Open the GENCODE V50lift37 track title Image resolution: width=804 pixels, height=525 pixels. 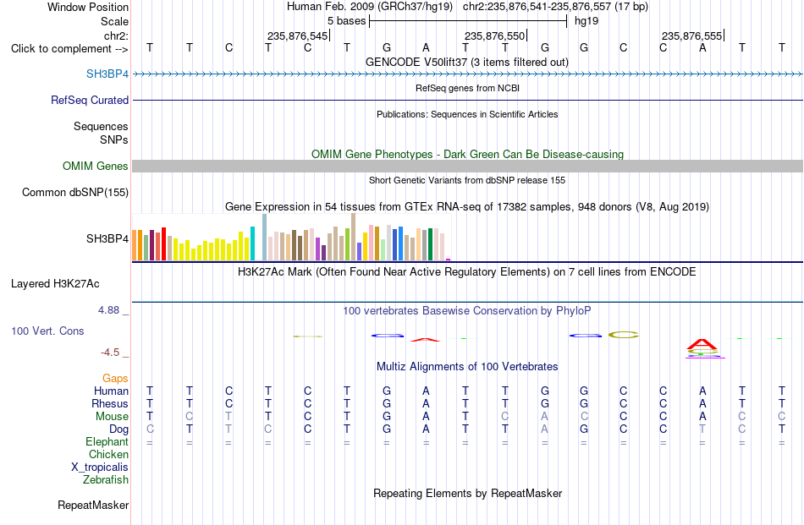(467, 62)
